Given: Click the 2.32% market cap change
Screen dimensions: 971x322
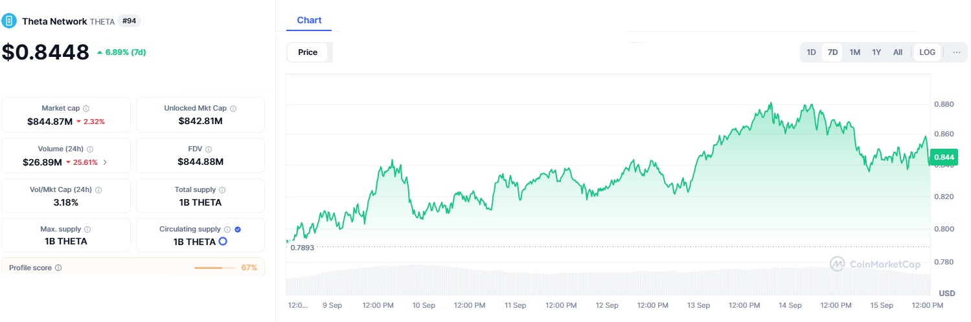Looking at the screenshot, I should coord(90,122).
